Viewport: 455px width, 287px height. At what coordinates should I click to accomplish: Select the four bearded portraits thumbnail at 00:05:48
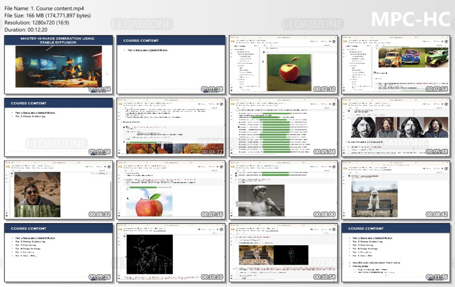(x=396, y=128)
